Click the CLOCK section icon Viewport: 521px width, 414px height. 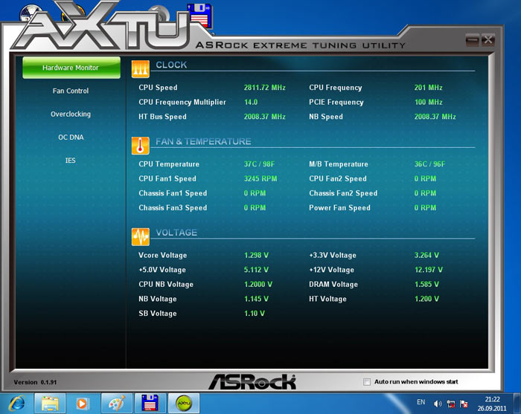tap(141, 69)
